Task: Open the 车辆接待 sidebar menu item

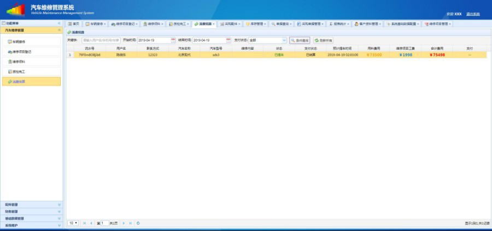Action: [x=19, y=42]
